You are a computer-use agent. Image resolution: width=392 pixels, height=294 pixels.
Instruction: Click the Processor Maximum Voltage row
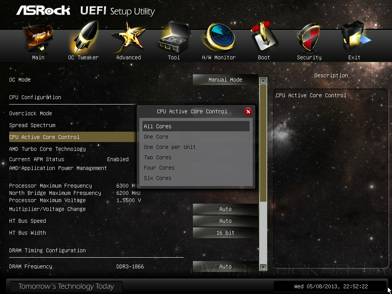[x=75, y=200]
